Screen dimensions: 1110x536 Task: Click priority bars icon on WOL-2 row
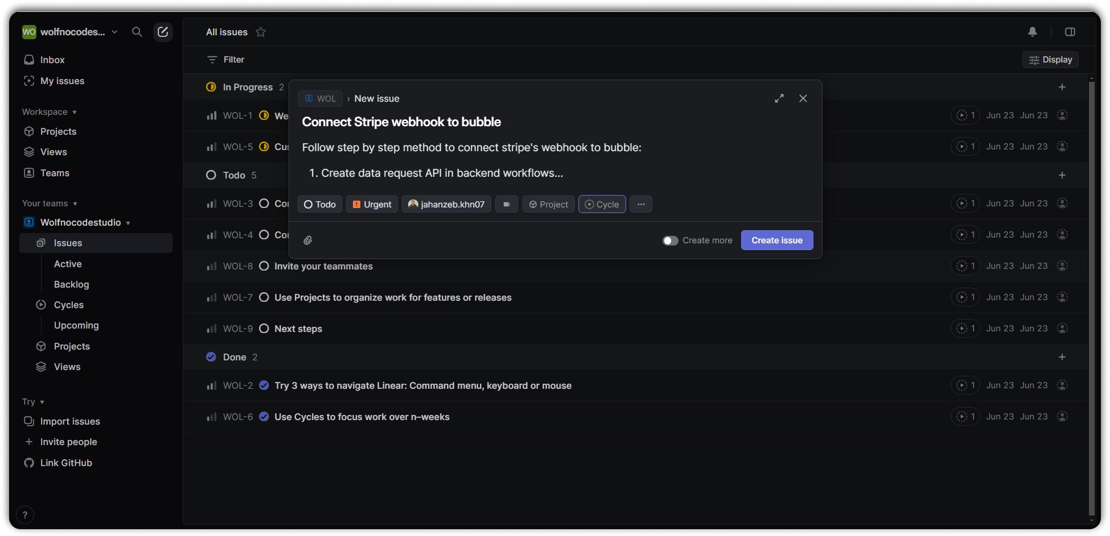tap(212, 385)
